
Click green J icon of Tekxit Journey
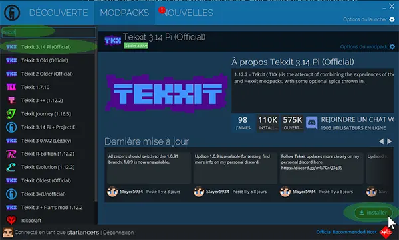(11, 114)
